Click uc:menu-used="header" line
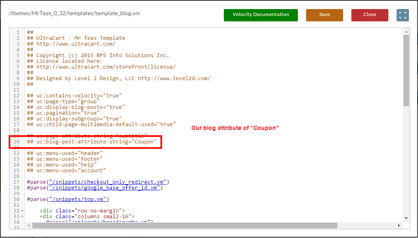This screenshot has height=238, width=418. (65, 153)
